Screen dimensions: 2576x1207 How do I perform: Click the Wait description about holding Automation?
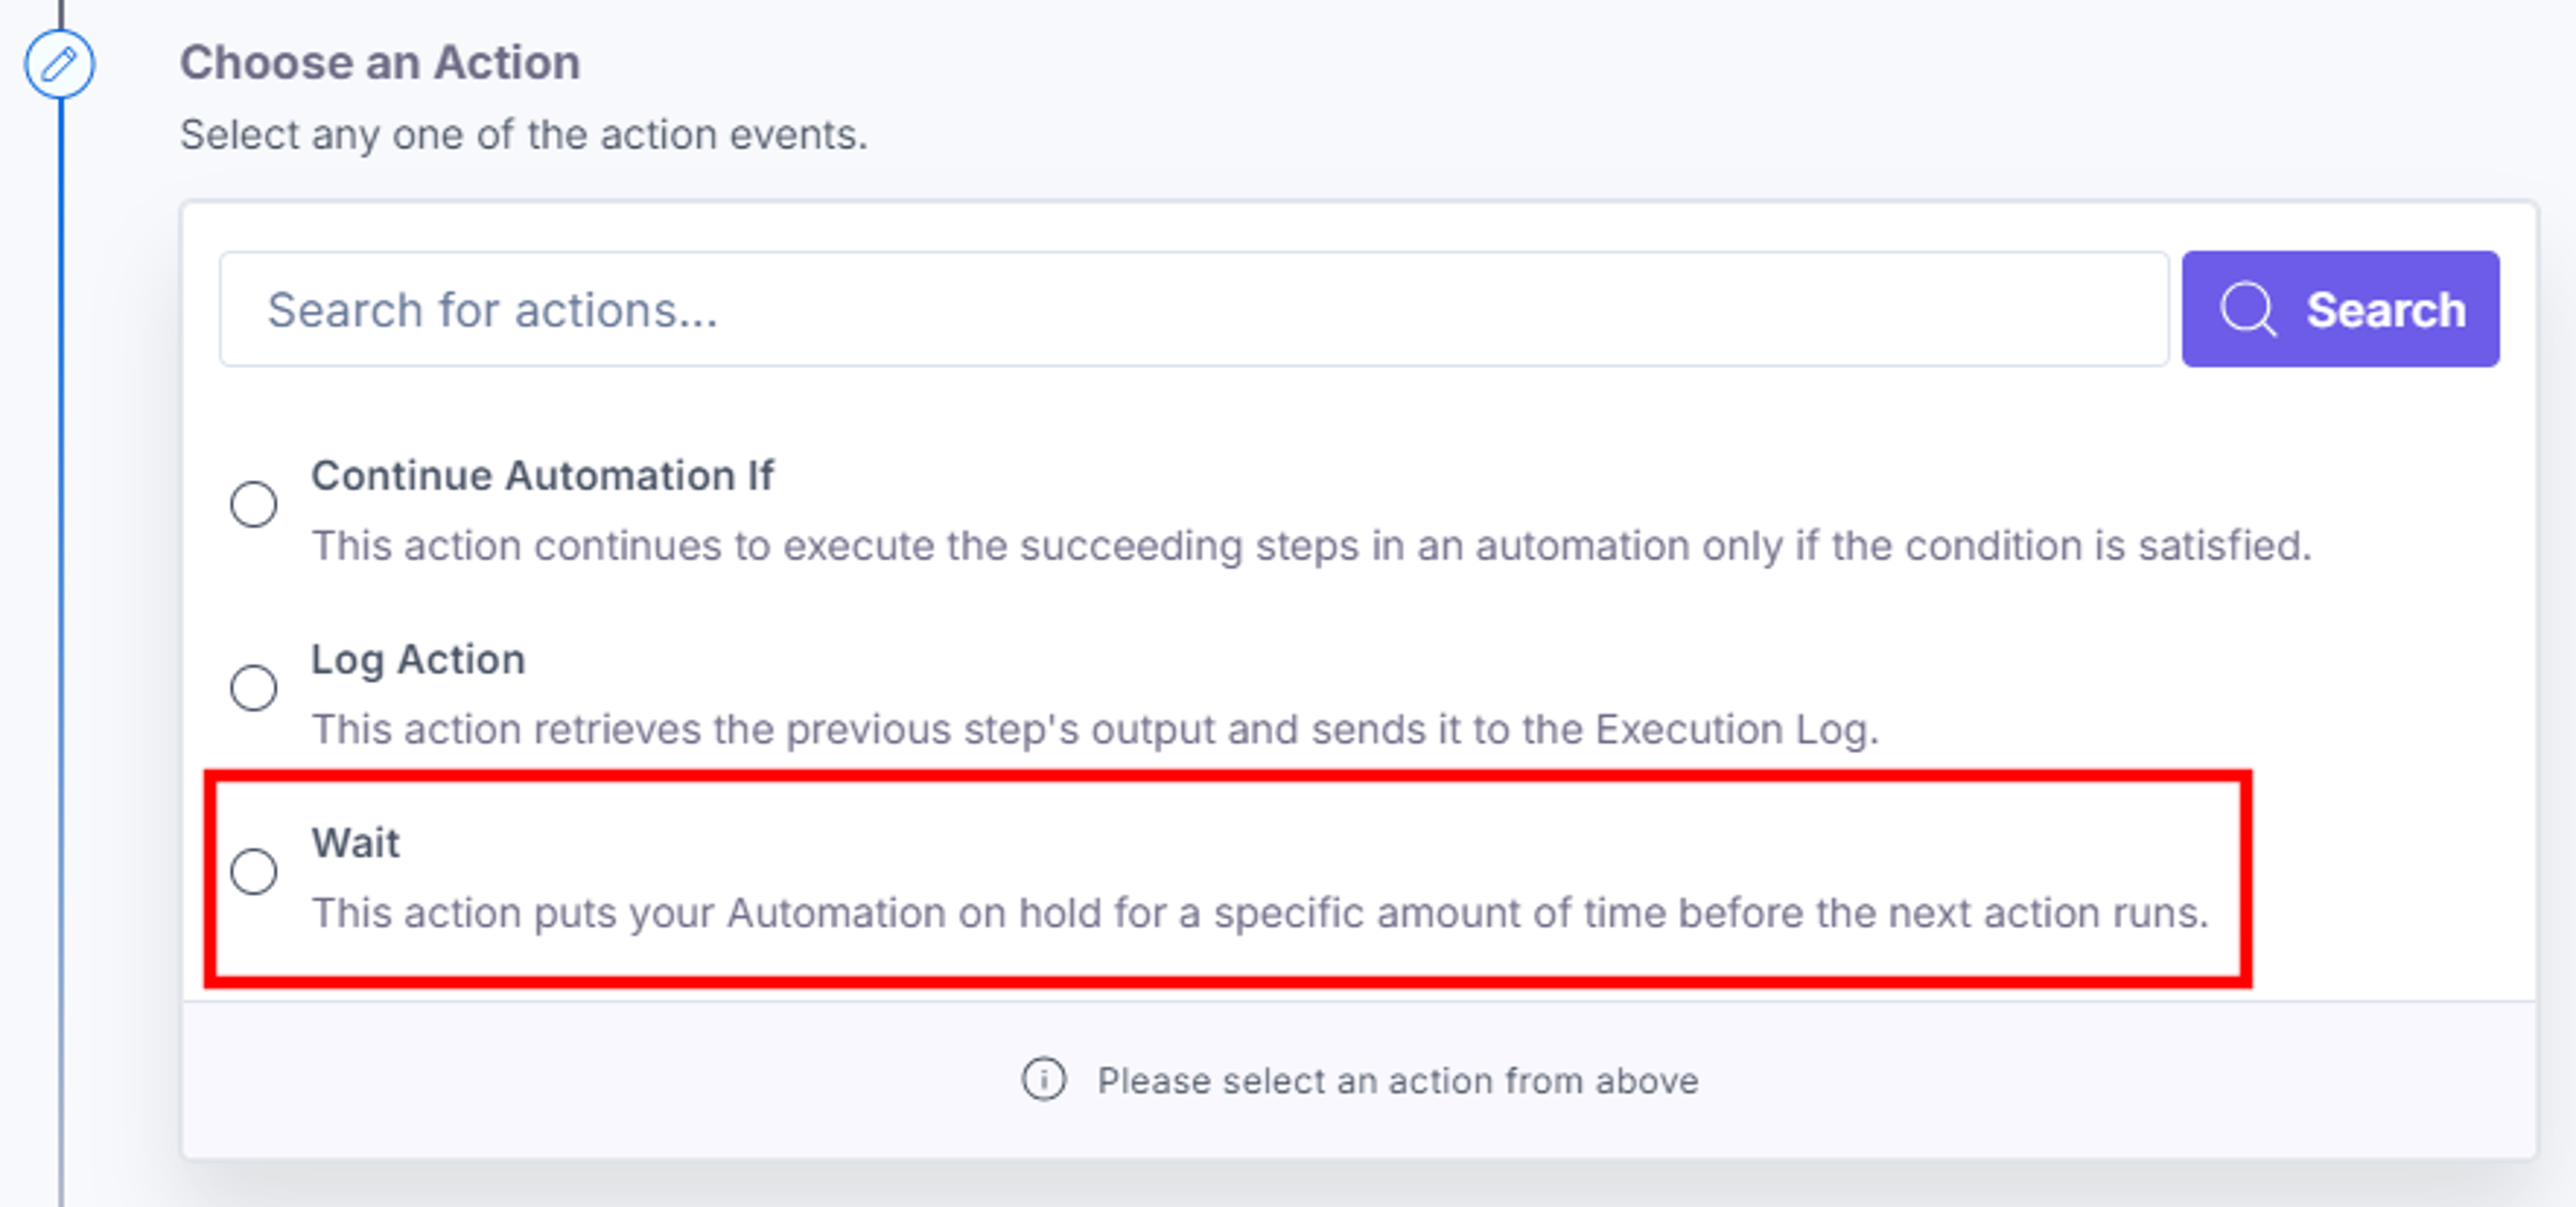click(x=1260, y=913)
